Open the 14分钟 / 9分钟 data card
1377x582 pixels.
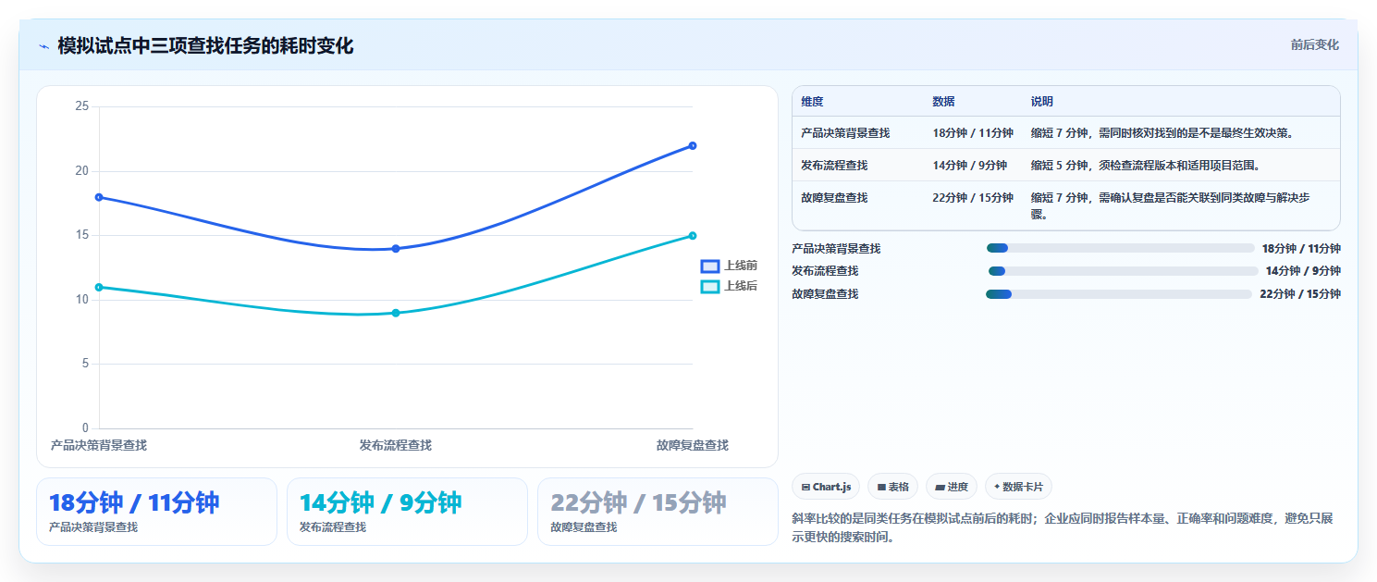[x=407, y=512]
